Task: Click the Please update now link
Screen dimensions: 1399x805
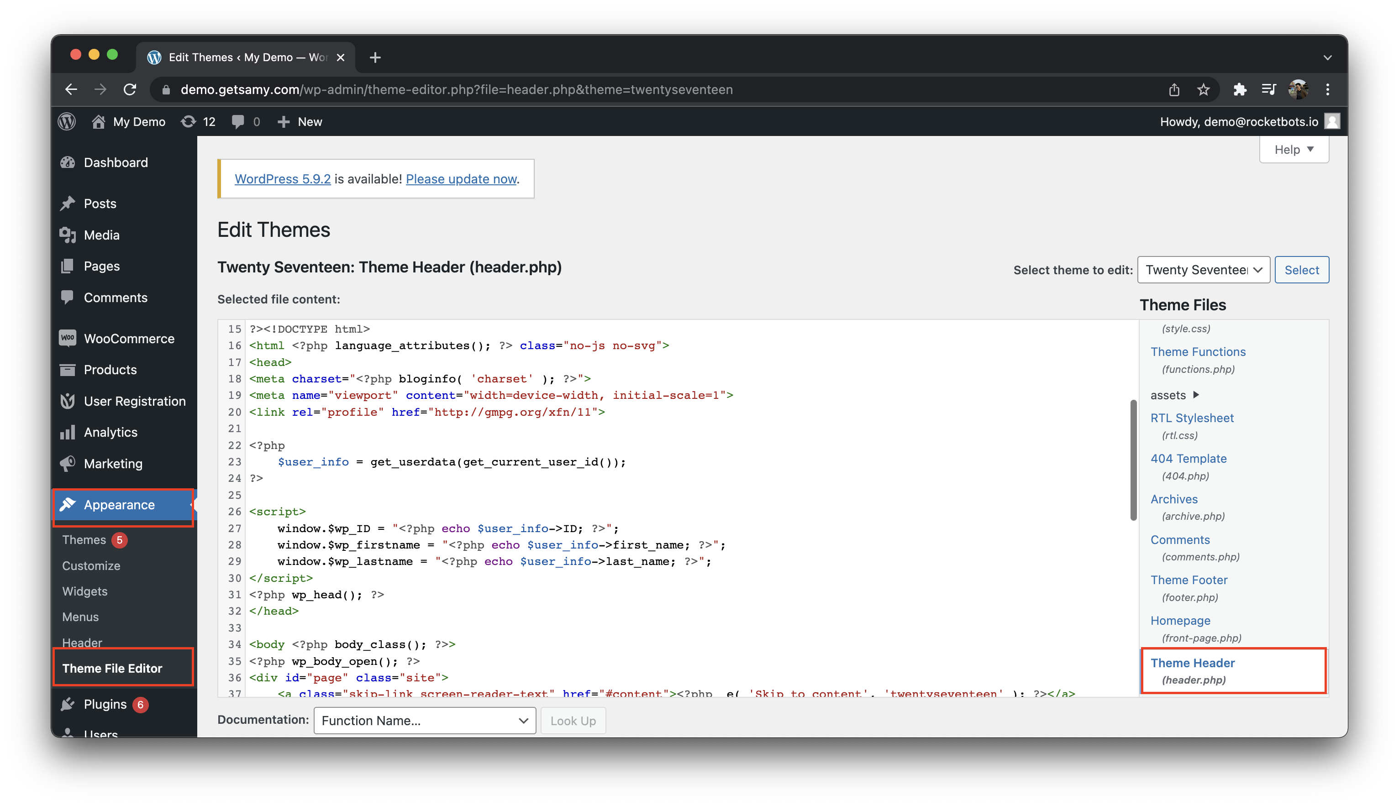Action: pyautogui.click(x=461, y=179)
